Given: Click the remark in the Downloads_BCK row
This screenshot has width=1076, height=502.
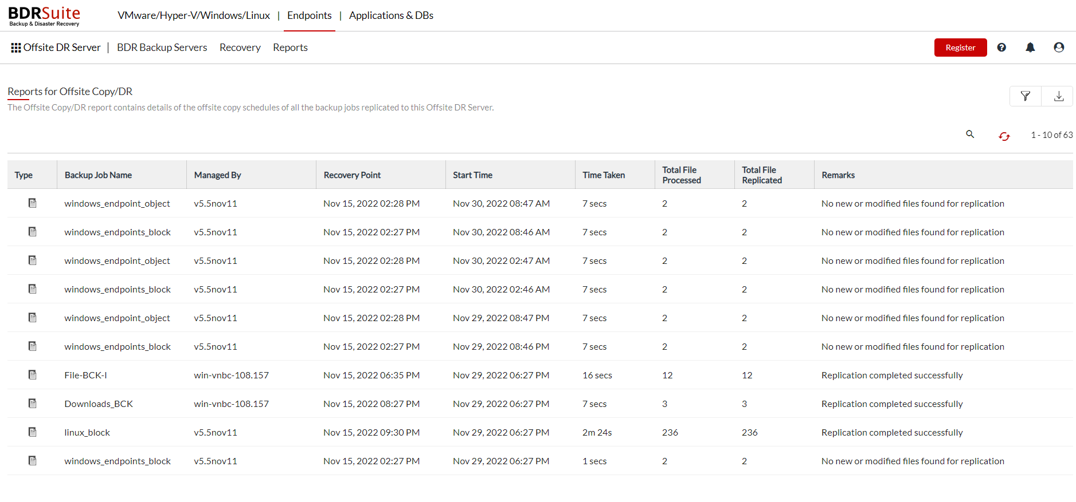Looking at the screenshot, I should coord(892,404).
